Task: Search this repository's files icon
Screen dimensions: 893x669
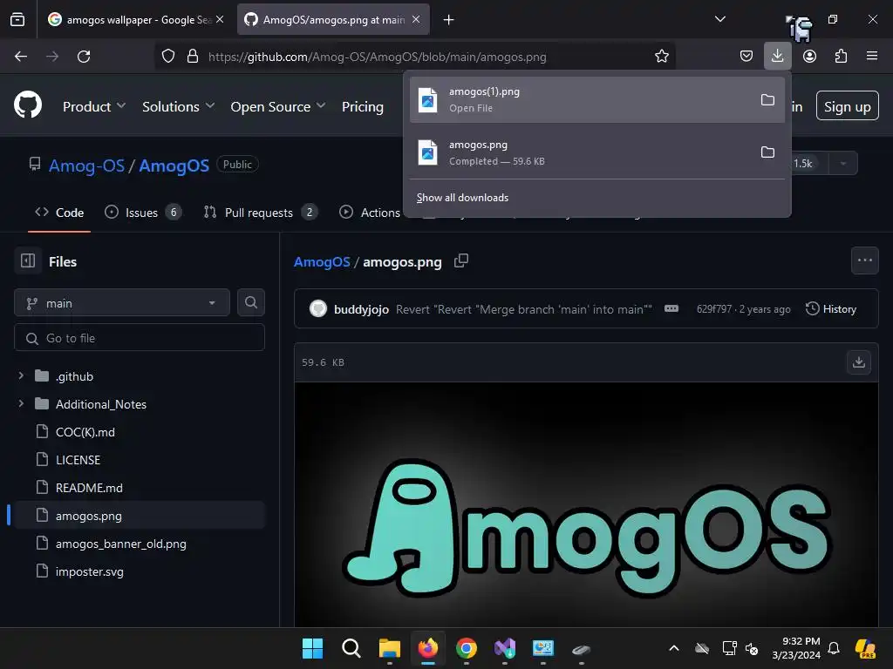Action: [250, 302]
